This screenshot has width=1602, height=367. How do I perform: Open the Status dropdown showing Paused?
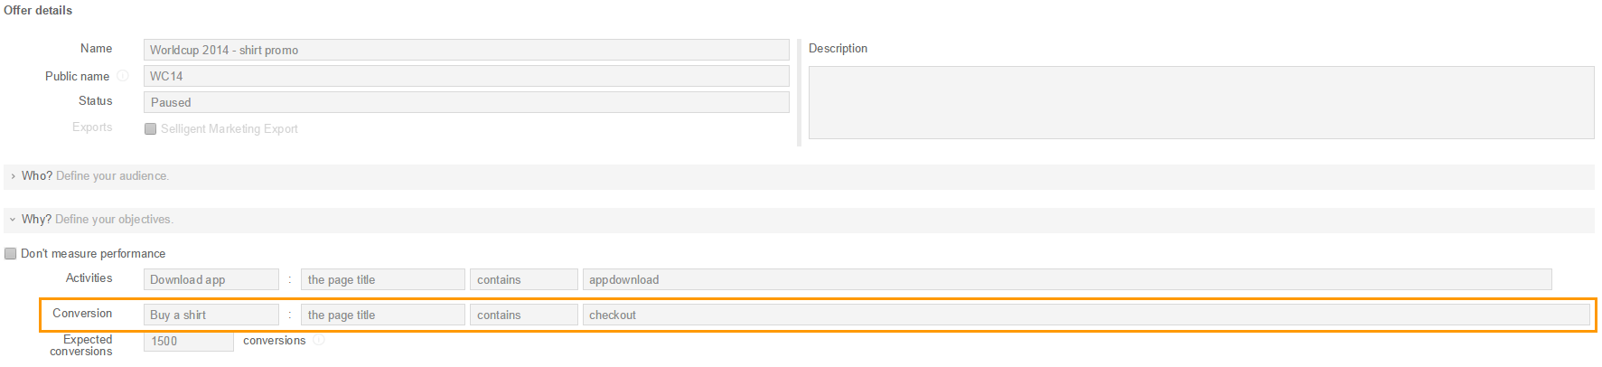465,102
